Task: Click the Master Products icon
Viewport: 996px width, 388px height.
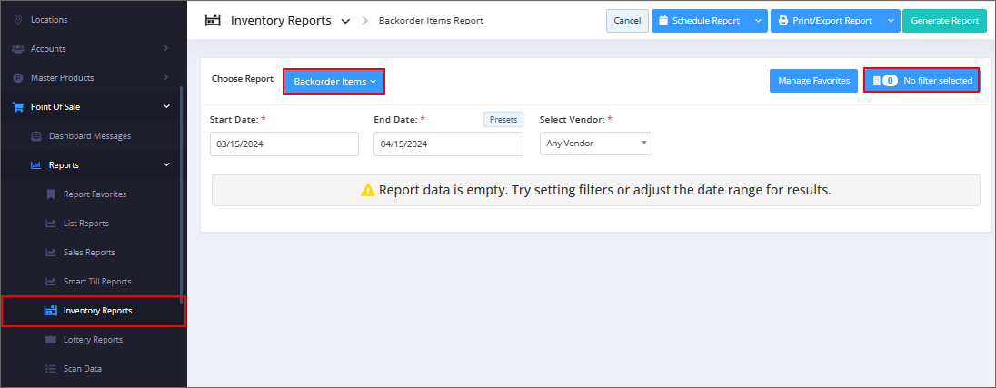Action: [x=18, y=78]
